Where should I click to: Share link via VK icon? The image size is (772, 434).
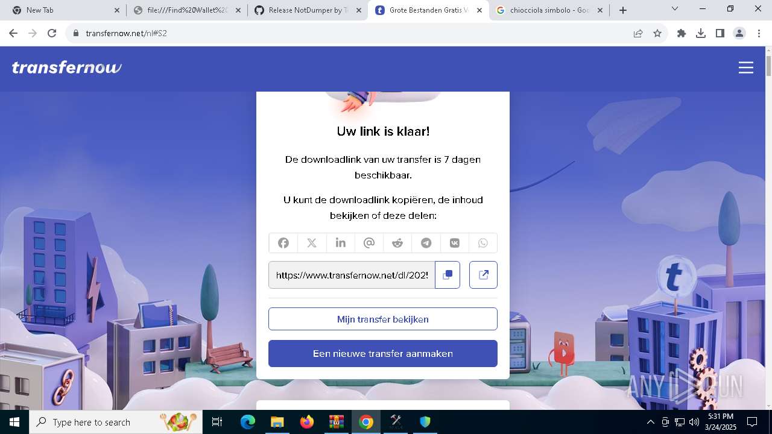click(x=455, y=243)
